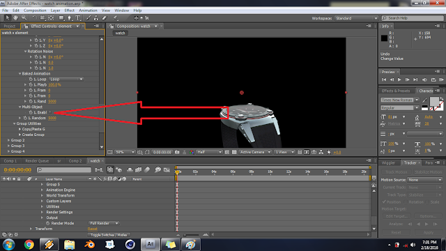Viewport: 446px width, 251px height.
Task: Switch to Project panel tab
Action: coord(10,26)
